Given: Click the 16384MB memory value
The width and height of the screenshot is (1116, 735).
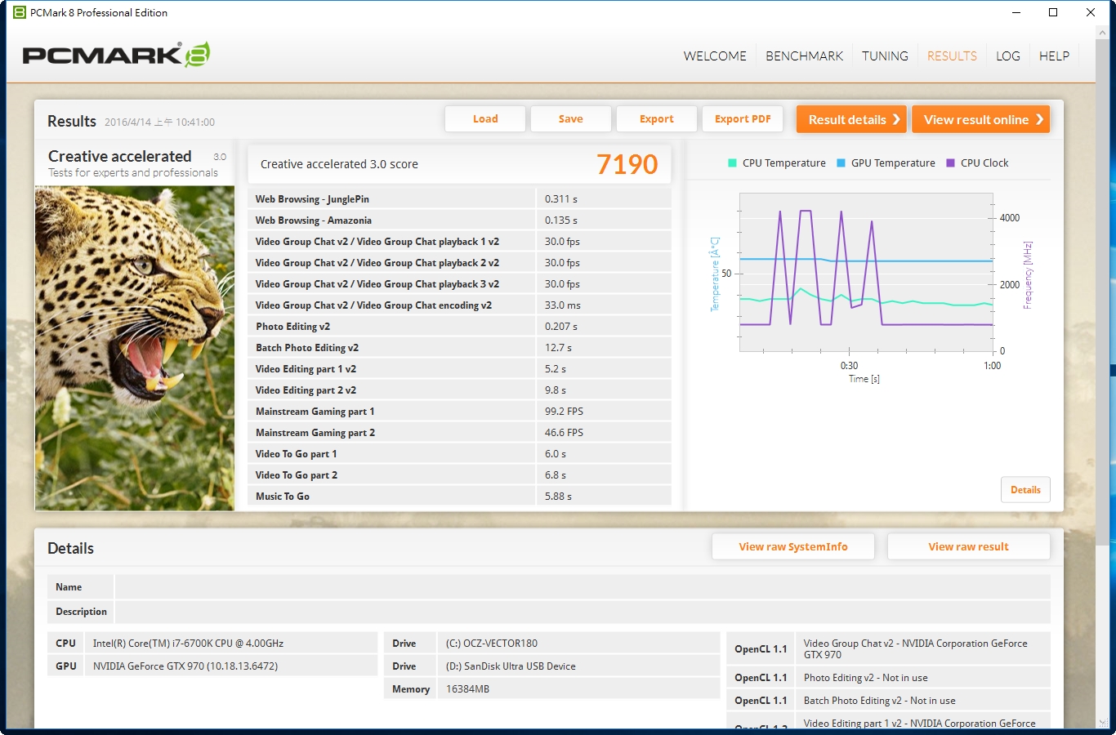Looking at the screenshot, I should 467,689.
